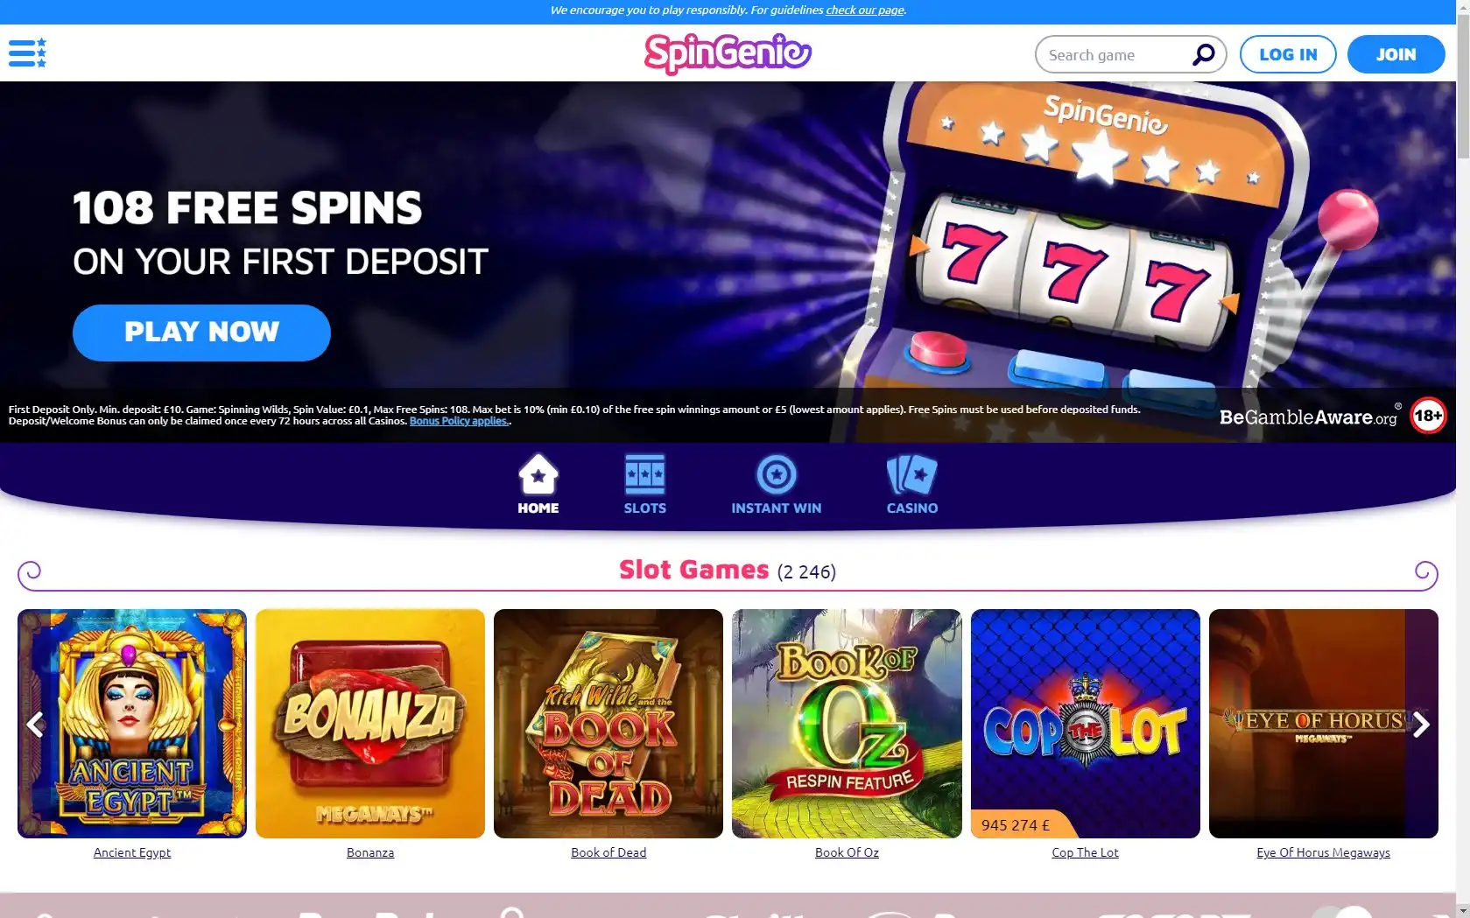The height and width of the screenshot is (918, 1470).
Task: Open the Bonanza Megaways game thumbnail
Action: pyautogui.click(x=370, y=724)
